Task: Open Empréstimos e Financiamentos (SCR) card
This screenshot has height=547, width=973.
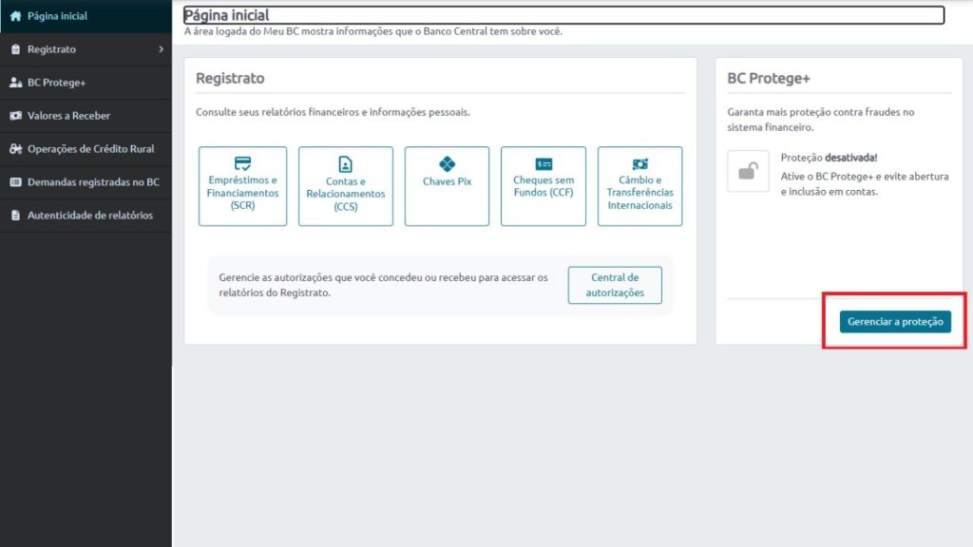Action: click(242, 186)
